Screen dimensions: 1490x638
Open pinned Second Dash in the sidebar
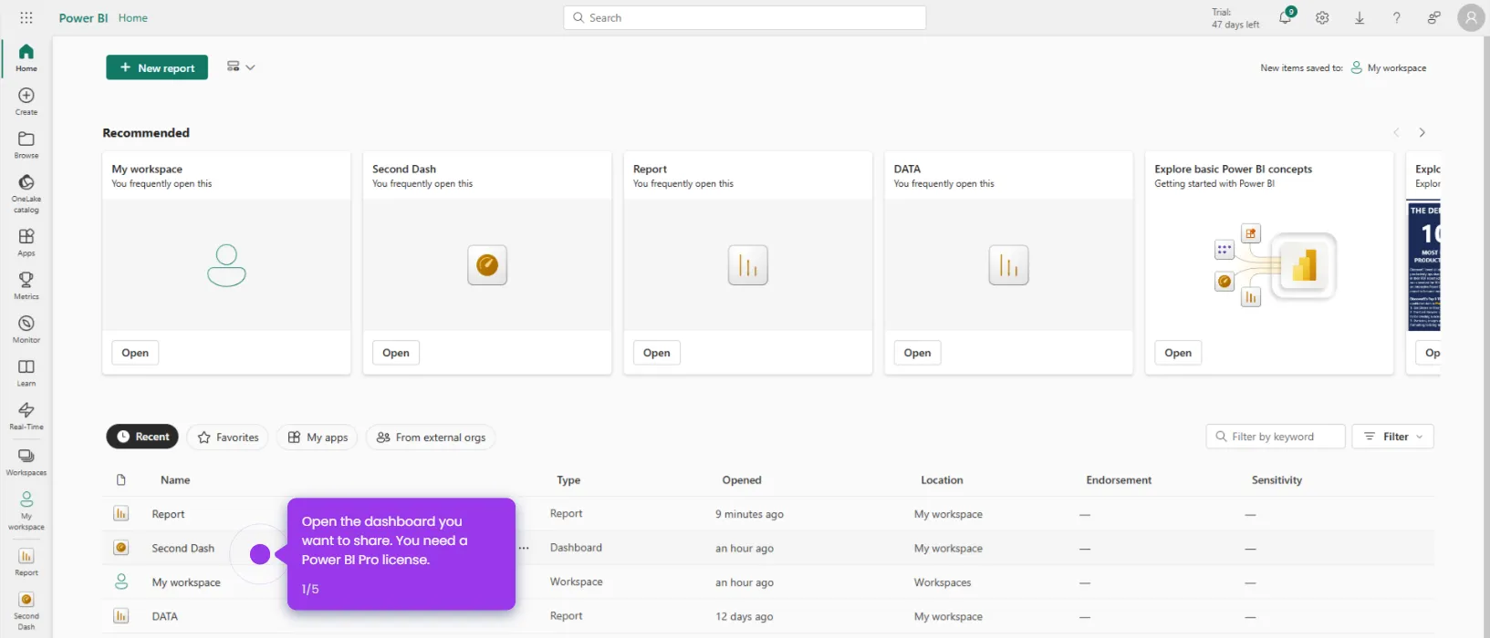pyautogui.click(x=26, y=611)
